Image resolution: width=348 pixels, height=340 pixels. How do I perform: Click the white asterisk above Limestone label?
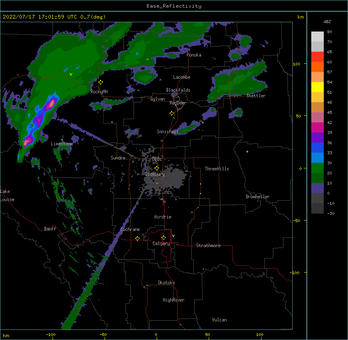(x=62, y=140)
